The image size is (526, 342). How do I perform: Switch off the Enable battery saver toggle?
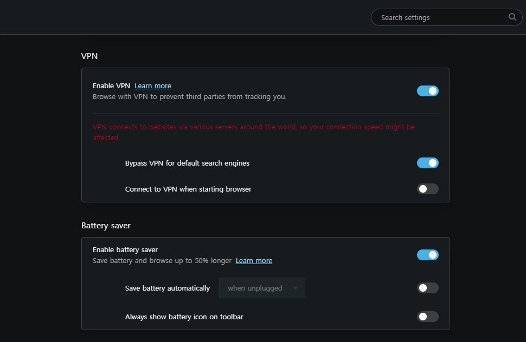click(x=427, y=255)
